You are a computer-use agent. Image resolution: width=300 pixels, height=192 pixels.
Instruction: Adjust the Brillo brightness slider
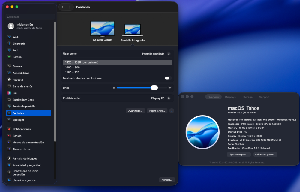coord(142,88)
